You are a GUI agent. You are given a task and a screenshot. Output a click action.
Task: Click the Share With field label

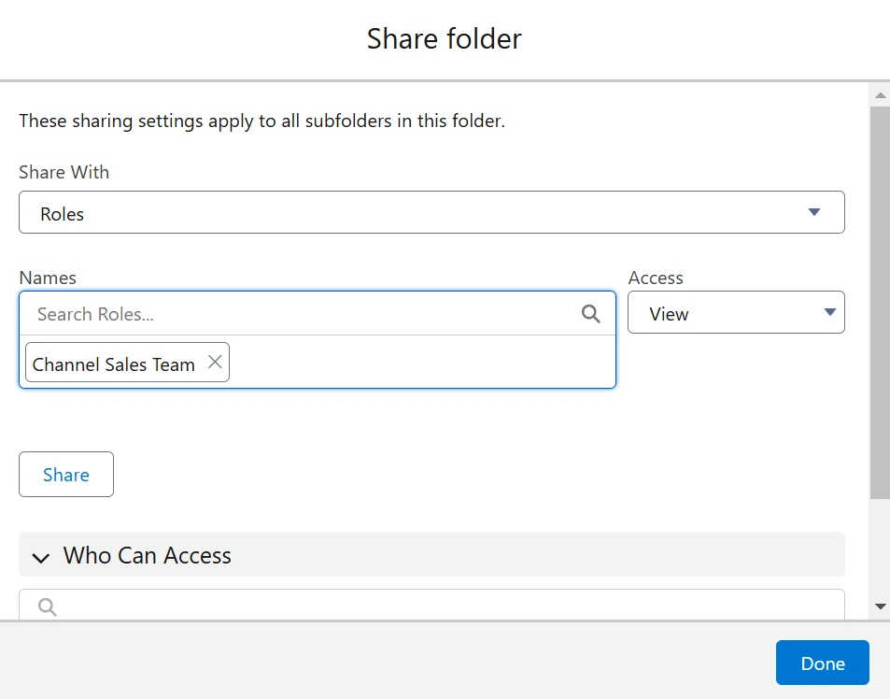point(64,172)
